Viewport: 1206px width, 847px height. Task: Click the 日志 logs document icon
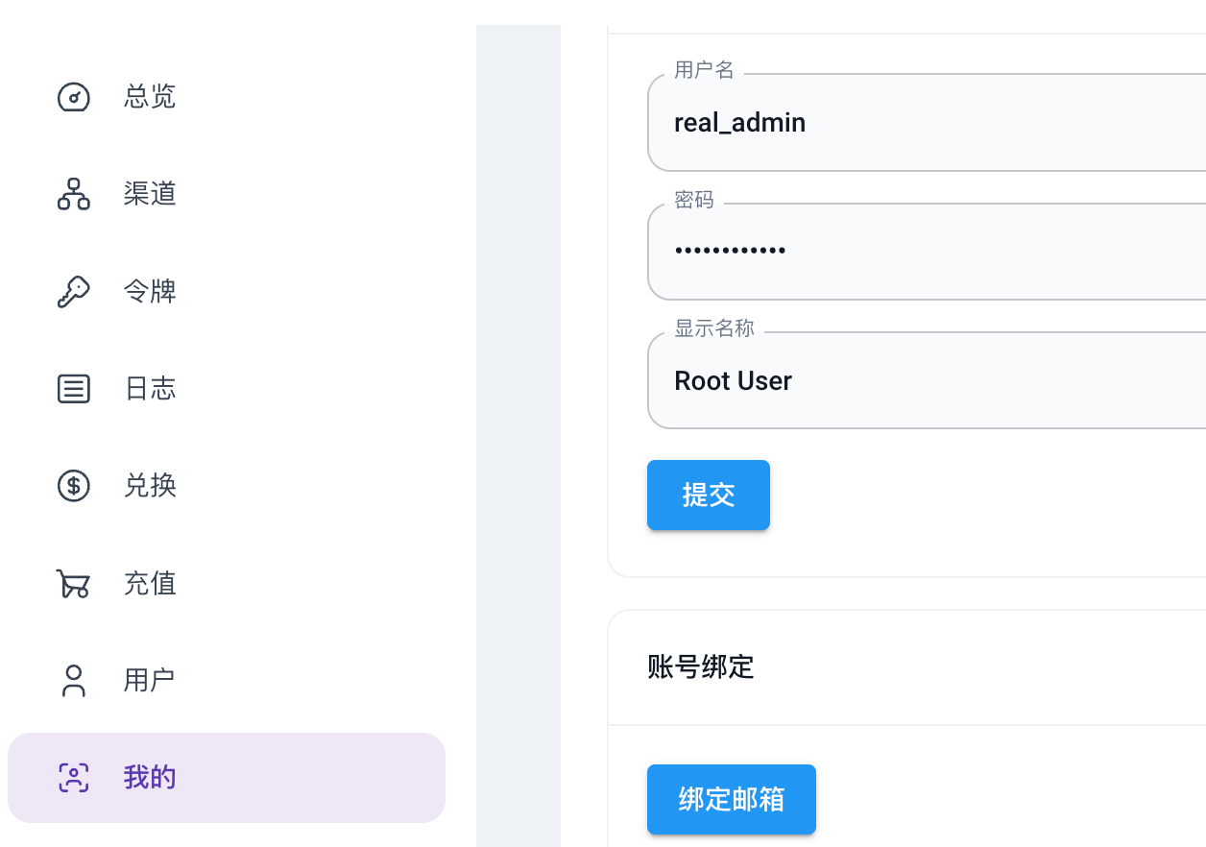pyautogui.click(x=74, y=388)
